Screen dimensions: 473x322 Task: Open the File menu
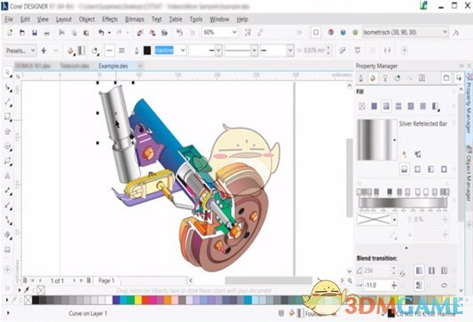pyautogui.click(x=9, y=20)
